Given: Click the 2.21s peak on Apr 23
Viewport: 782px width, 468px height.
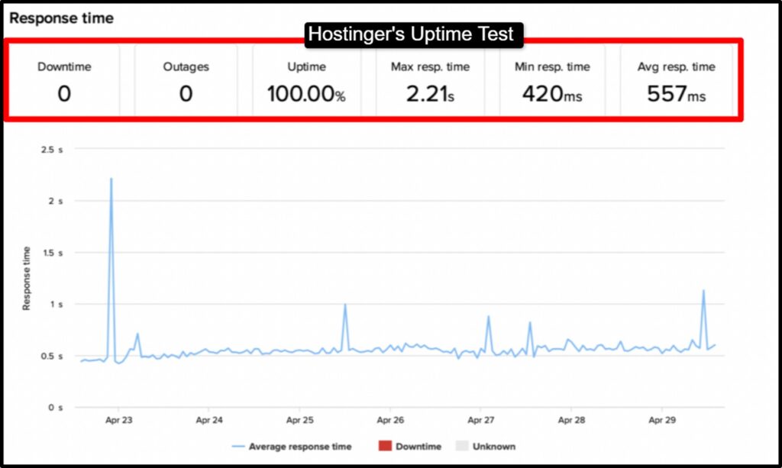Looking at the screenshot, I should click(x=111, y=179).
